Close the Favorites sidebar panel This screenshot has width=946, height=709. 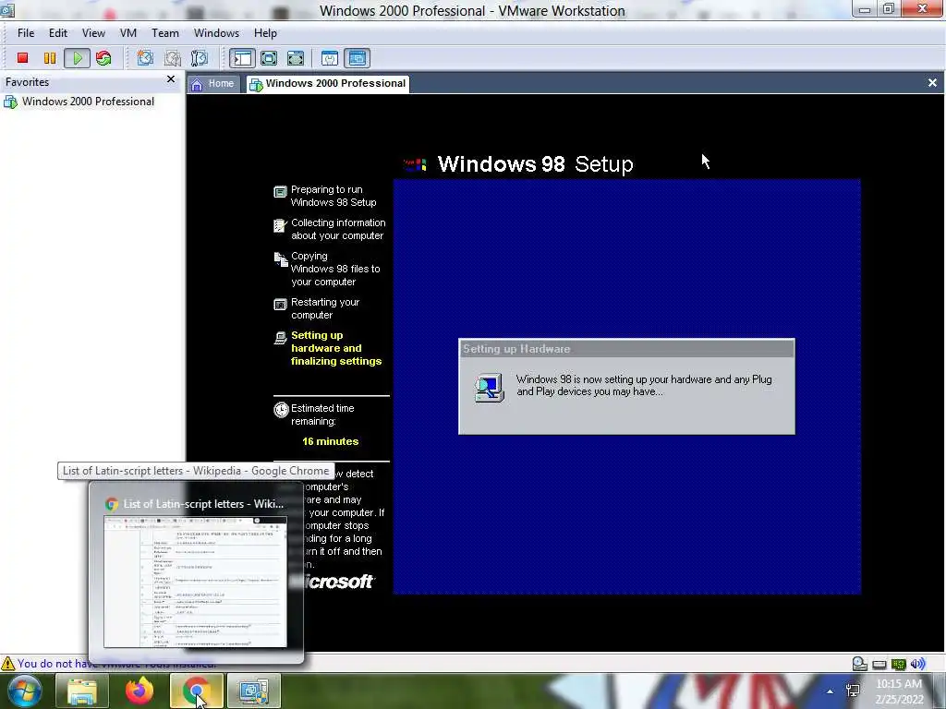click(x=171, y=79)
